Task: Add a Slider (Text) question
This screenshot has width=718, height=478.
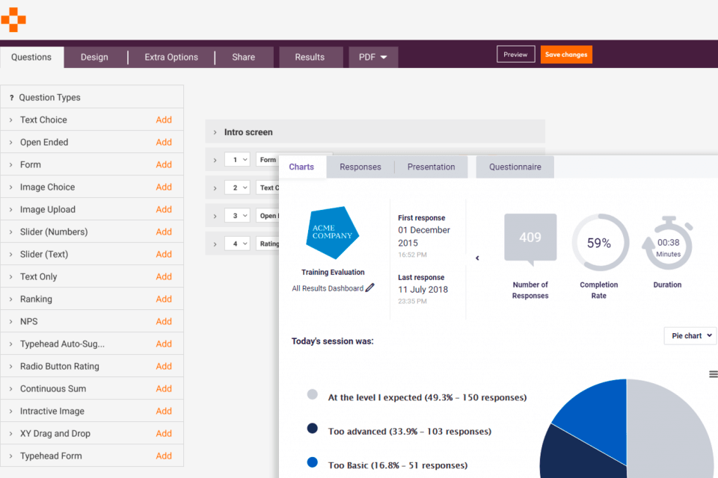Action: click(164, 255)
